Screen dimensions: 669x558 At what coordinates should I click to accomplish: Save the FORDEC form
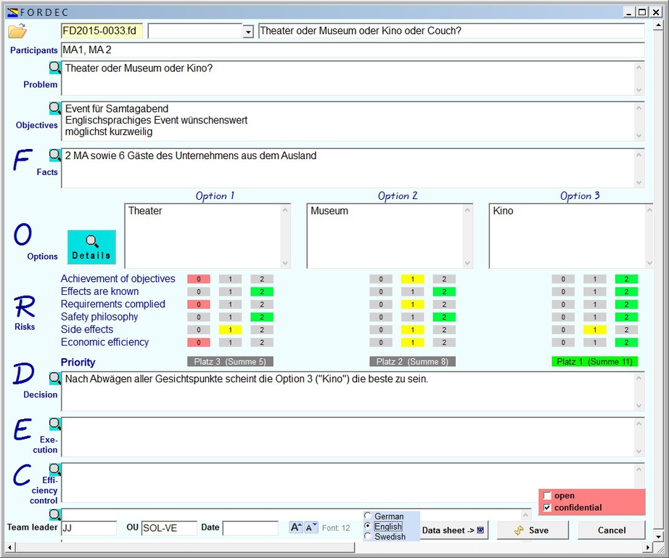[x=533, y=530]
